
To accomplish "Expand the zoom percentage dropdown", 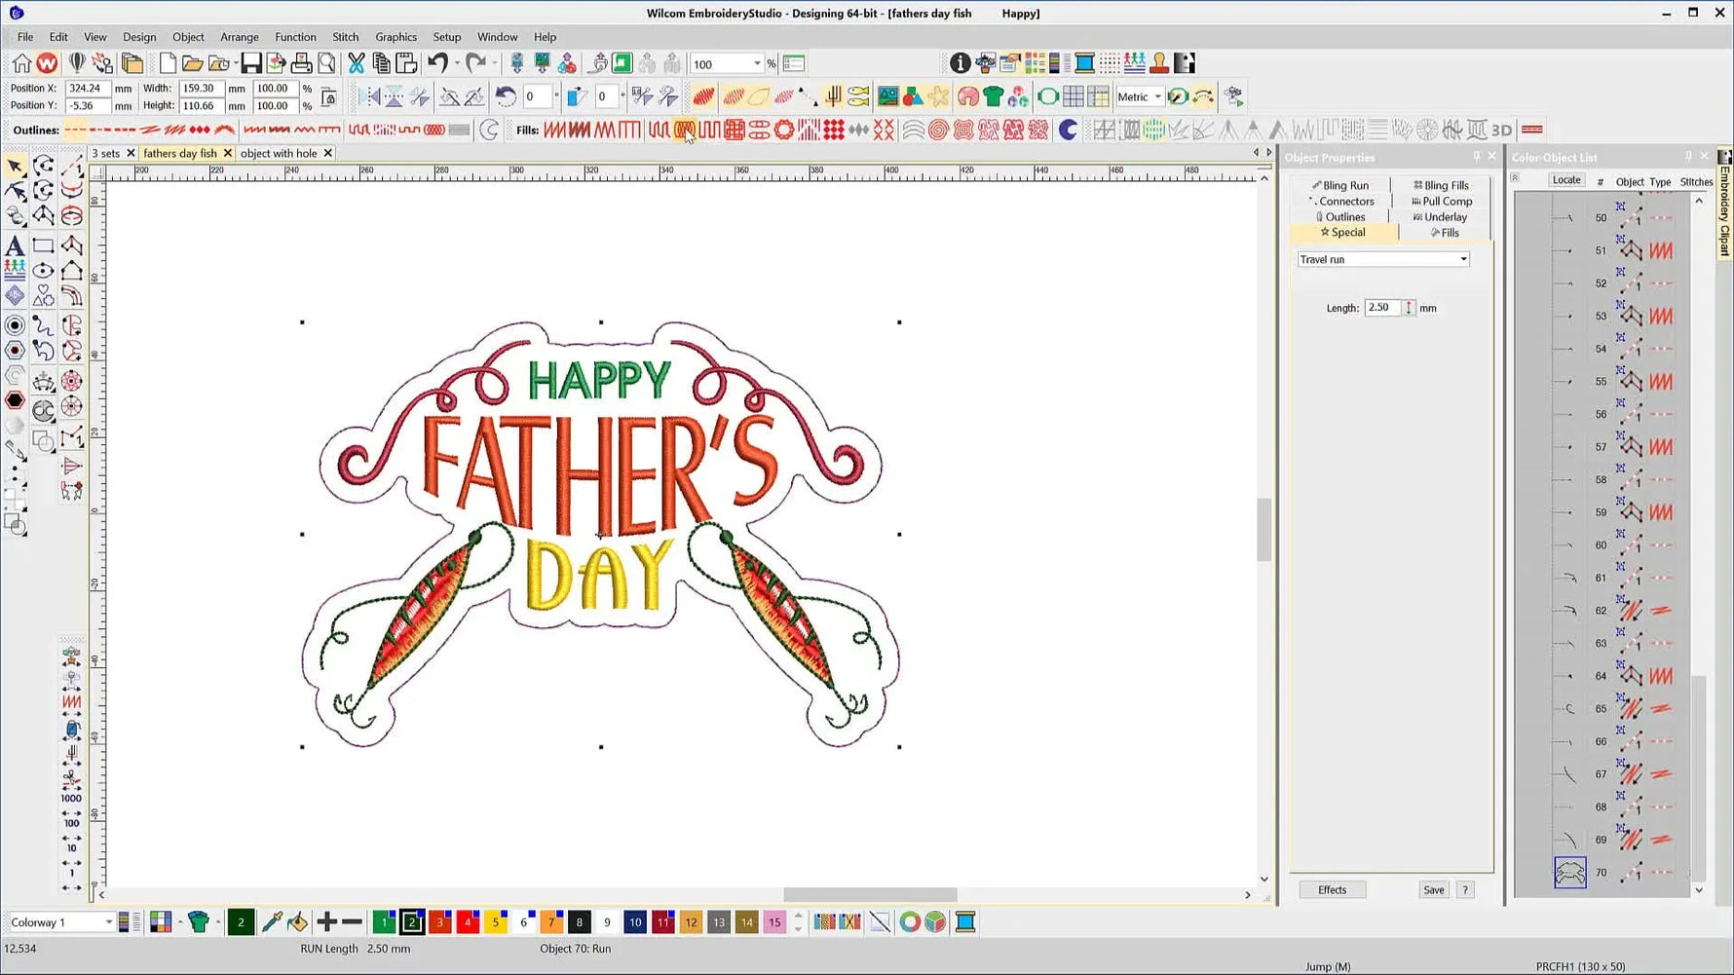I will 758,62.
